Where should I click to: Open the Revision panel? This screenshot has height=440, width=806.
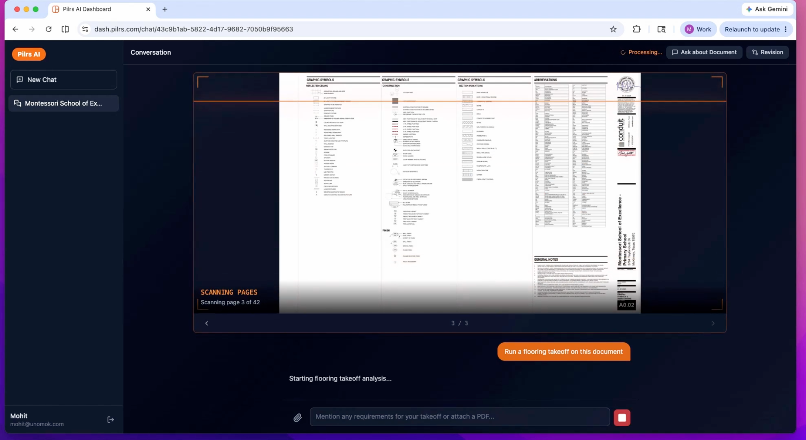tap(767, 52)
